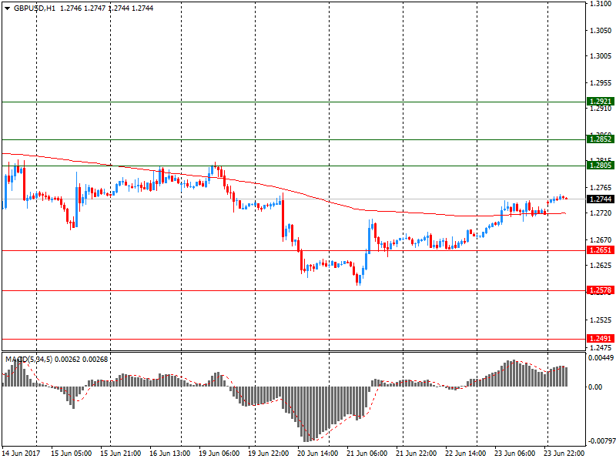Image resolution: width=616 pixels, height=462 pixels.
Task: Select the 1.2578 red support level label
Action: [x=601, y=290]
